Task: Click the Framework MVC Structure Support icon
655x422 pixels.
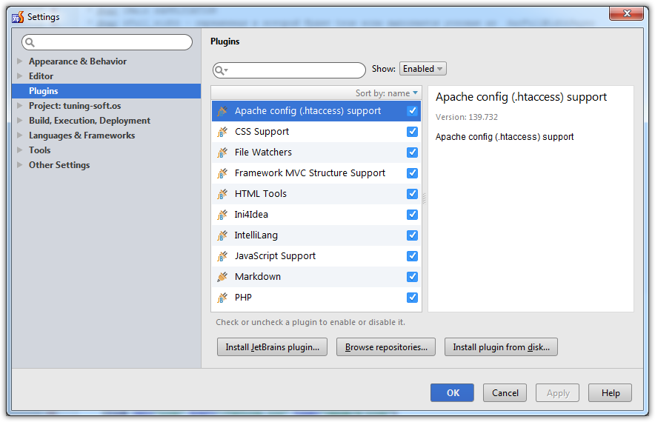Action: point(222,173)
